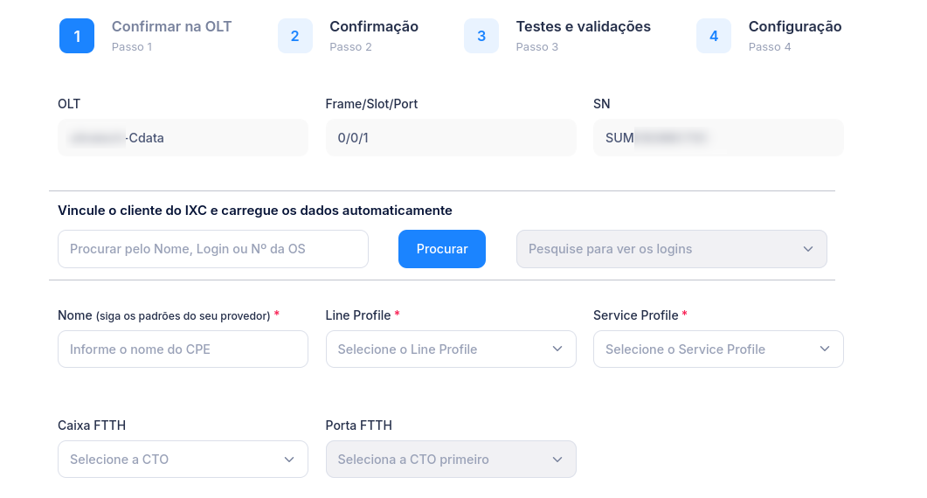
Task: Click the CPE name input field
Action: coord(183,349)
